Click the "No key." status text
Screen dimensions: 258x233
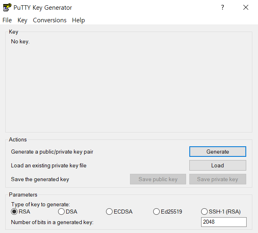click(x=20, y=41)
